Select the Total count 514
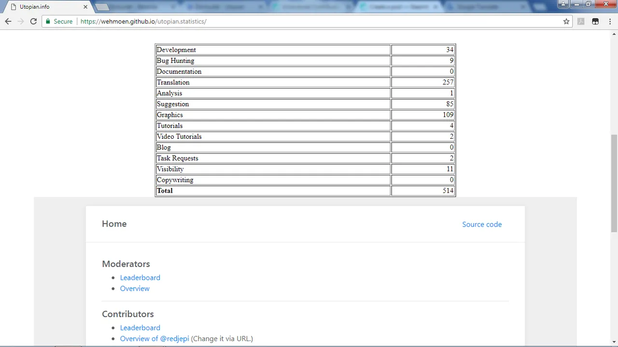 [x=448, y=191]
